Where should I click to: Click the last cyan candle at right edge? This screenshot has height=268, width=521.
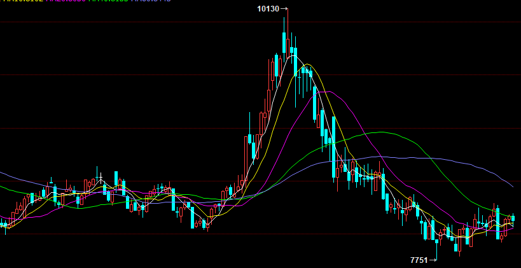click(x=513, y=218)
